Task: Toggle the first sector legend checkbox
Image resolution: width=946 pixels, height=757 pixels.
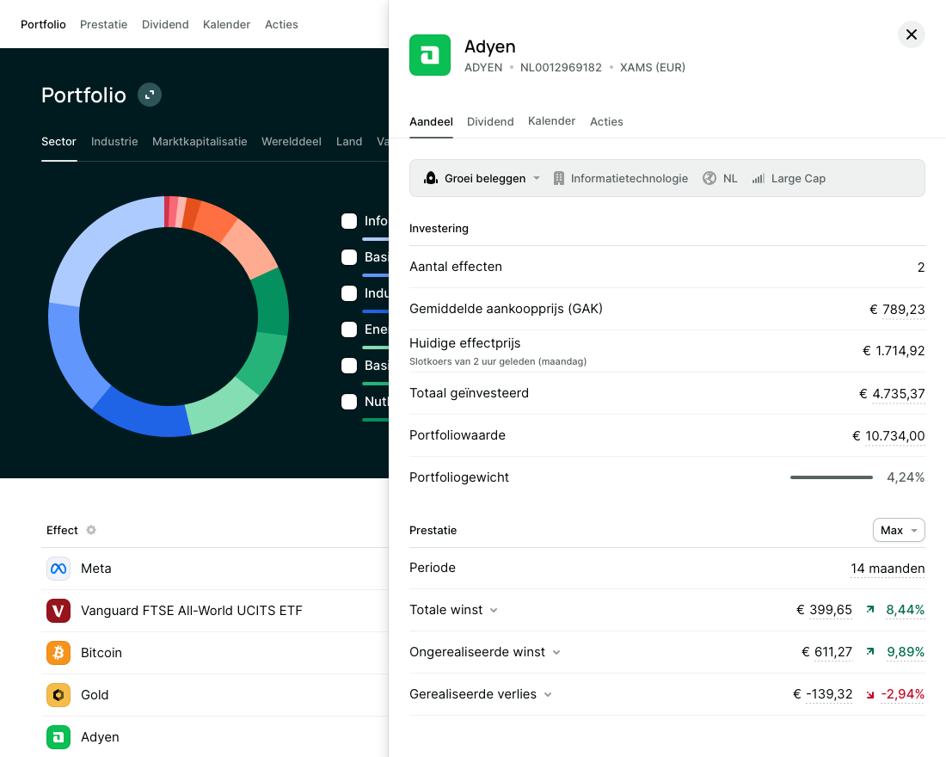Action: [x=349, y=221]
